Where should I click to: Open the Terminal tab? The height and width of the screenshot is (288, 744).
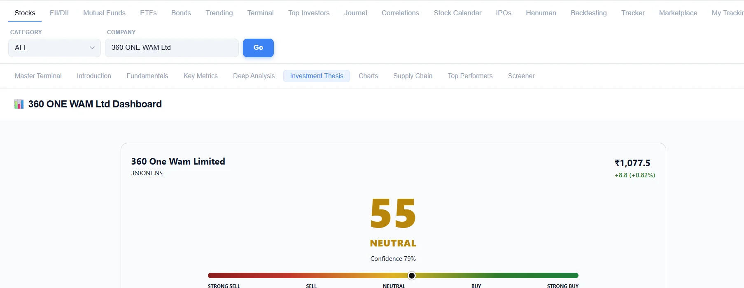coord(260,13)
